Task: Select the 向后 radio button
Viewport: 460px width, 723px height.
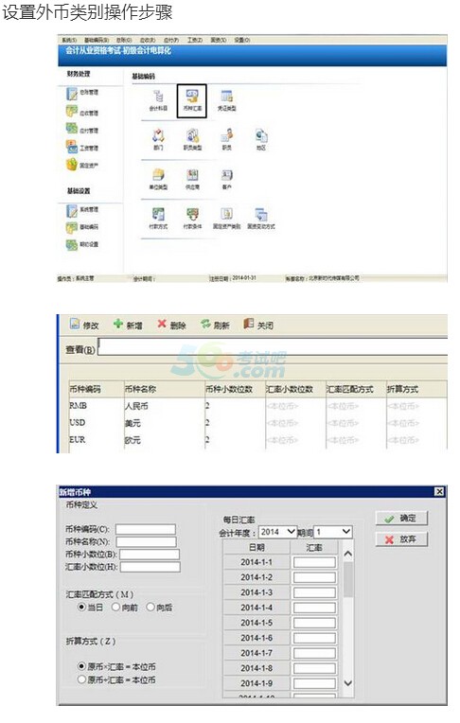Action: tap(159, 608)
